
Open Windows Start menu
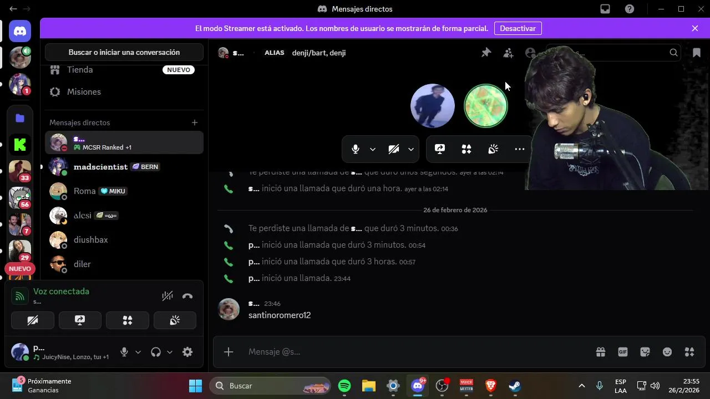195,386
